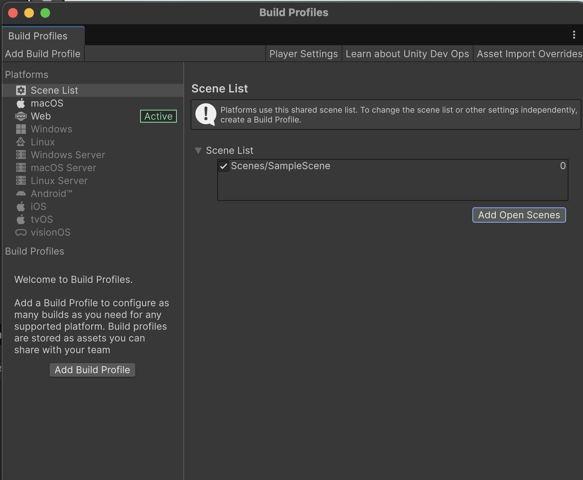Click the macOS Apple logo icon
Screen dimensions: 583x480
point(21,103)
